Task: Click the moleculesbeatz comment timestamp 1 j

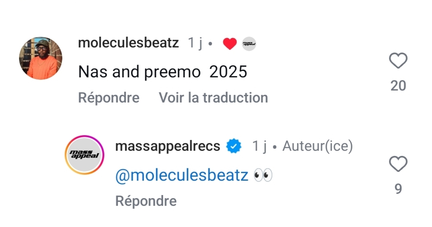Action: 196,43
